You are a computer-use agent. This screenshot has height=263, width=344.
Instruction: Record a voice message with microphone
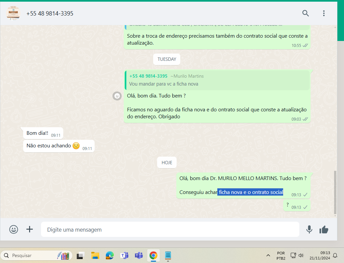coord(309,230)
